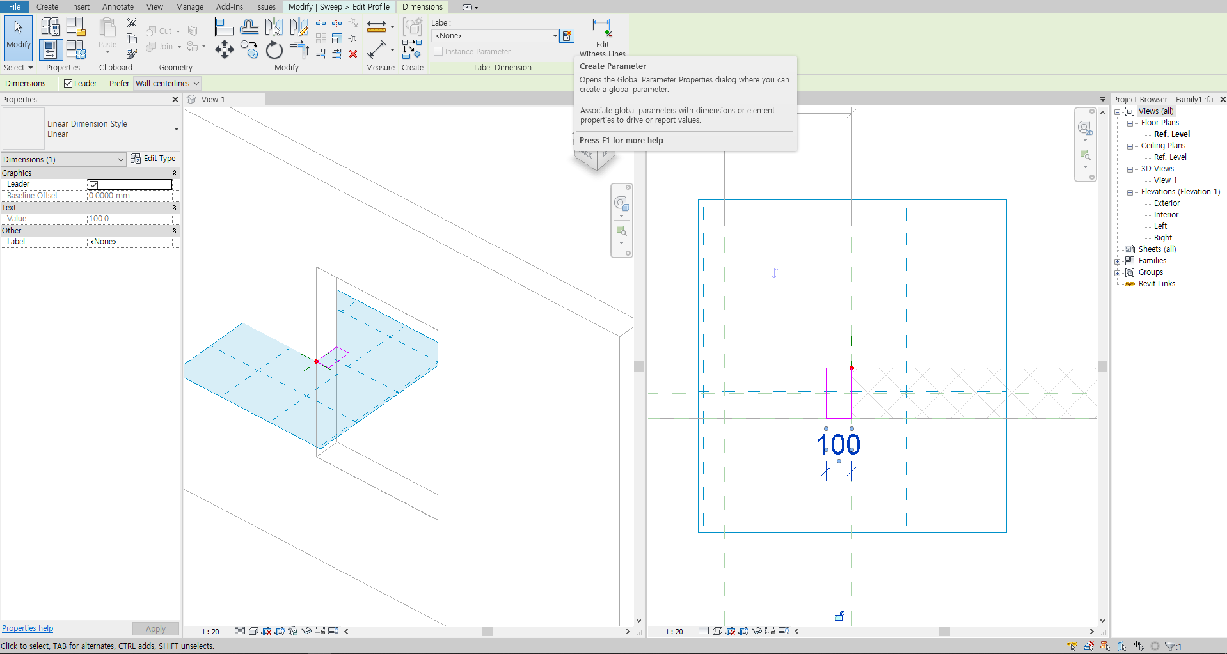Expand Families node in Project Browser
Image resolution: width=1227 pixels, height=654 pixels.
[1118, 261]
